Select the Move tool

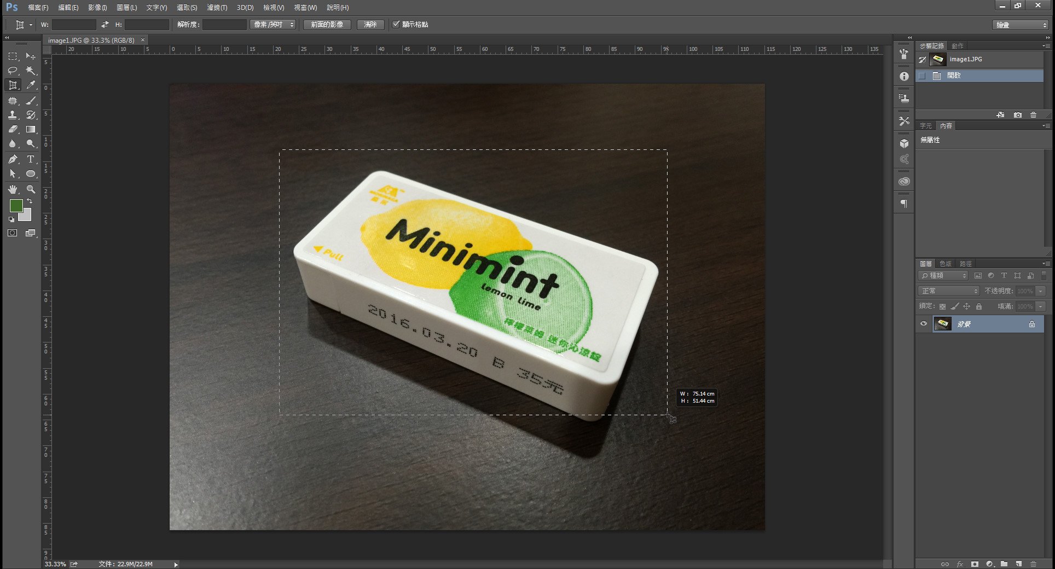pyautogui.click(x=31, y=56)
